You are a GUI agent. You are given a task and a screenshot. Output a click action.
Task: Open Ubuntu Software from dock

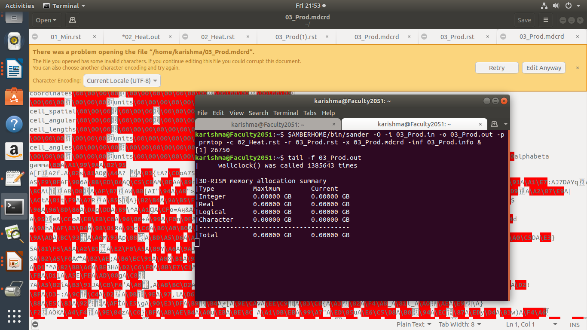tap(14, 97)
